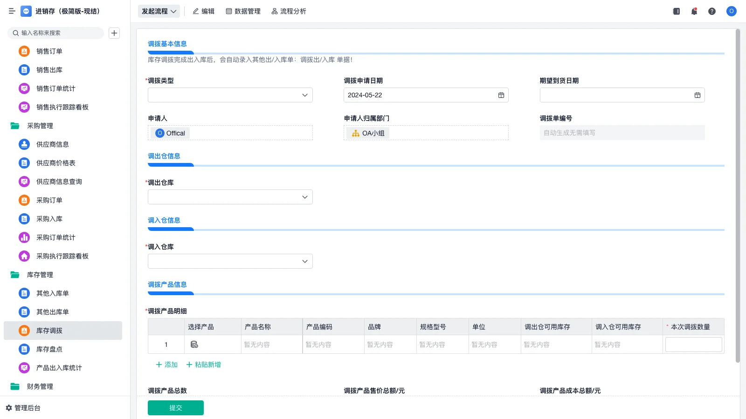The width and height of the screenshot is (746, 419).
Task: Click the app logo icon beside 进销存
Action: pos(26,11)
